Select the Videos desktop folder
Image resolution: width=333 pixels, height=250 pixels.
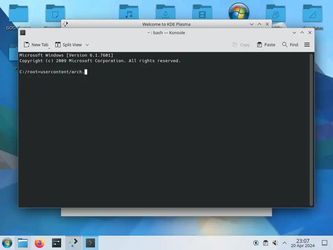click(202, 13)
